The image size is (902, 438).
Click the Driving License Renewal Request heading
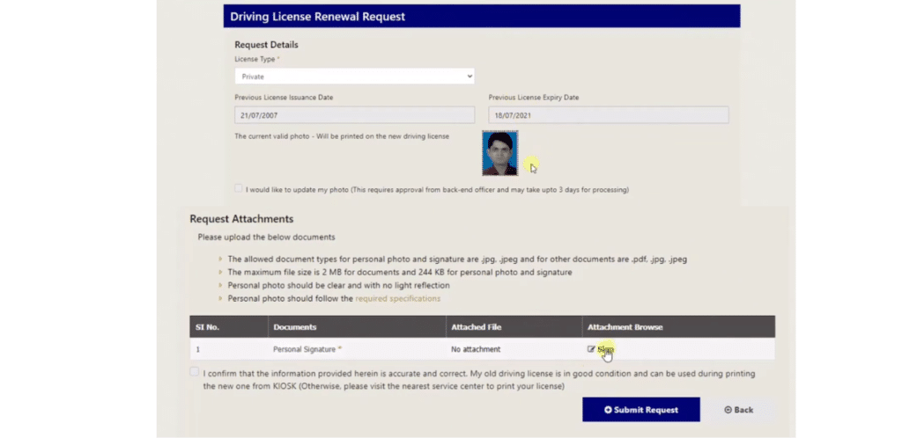317,17
